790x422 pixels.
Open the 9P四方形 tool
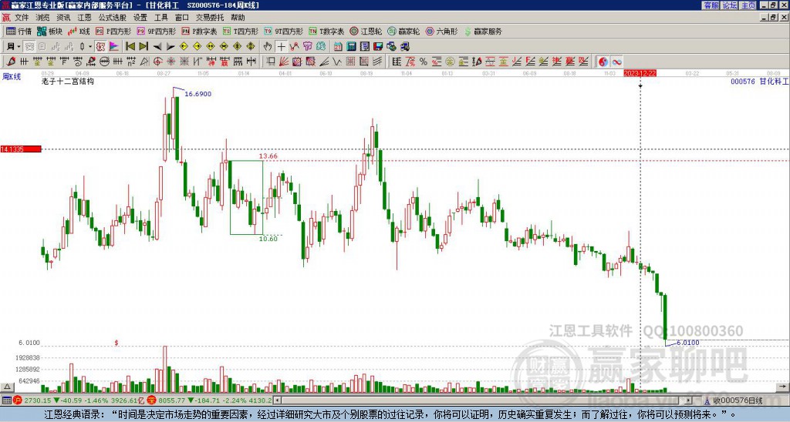[x=157, y=31]
